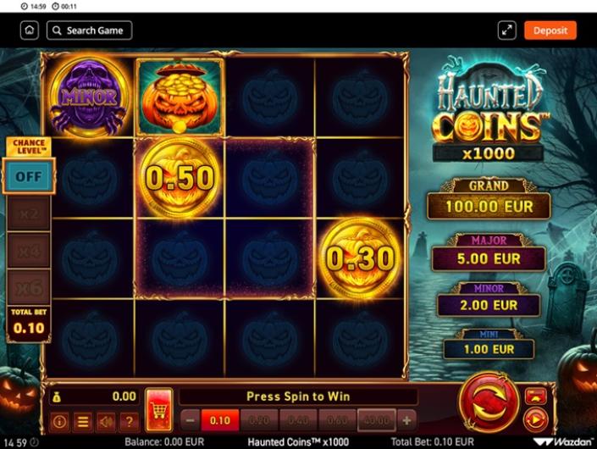Image resolution: width=597 pixels, height=449 pixels.
Task: Select the x2 chance level
Action: pos(29,213)
